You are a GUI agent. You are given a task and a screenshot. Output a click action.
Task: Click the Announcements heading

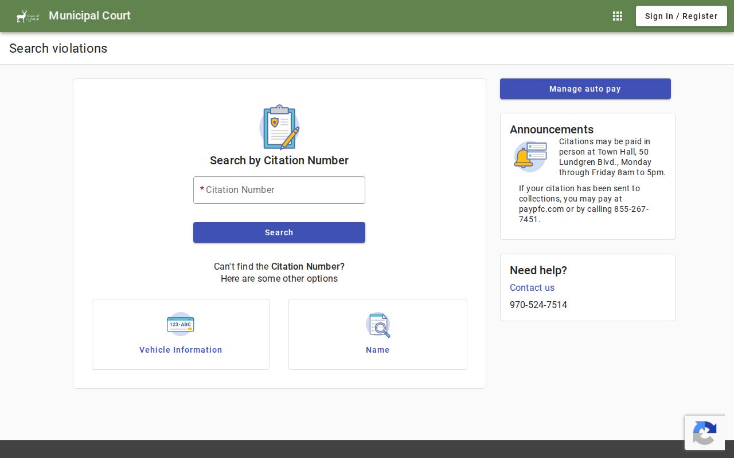click(x=552, y=129)
